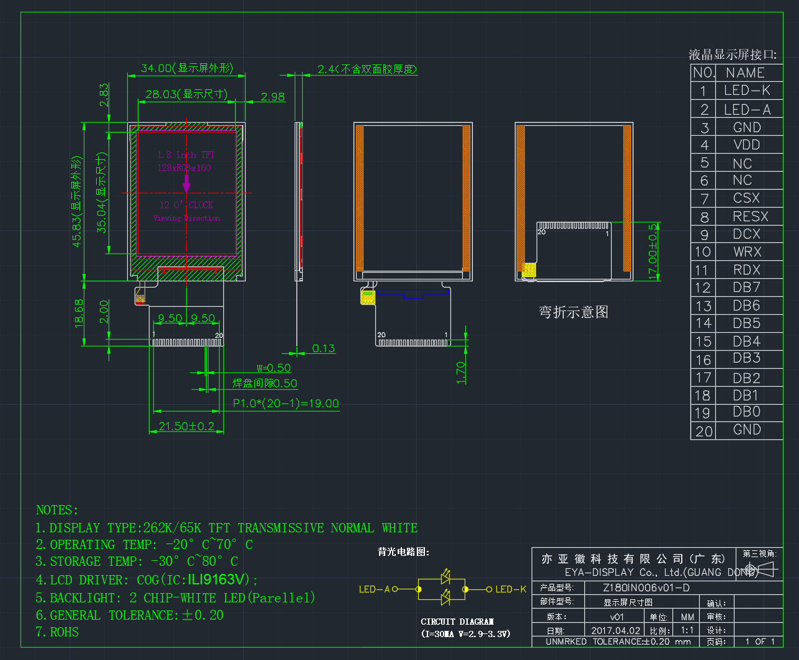
Task: Click the 17.00±0.5 bend dimension
Action: (x=653, y=252)
